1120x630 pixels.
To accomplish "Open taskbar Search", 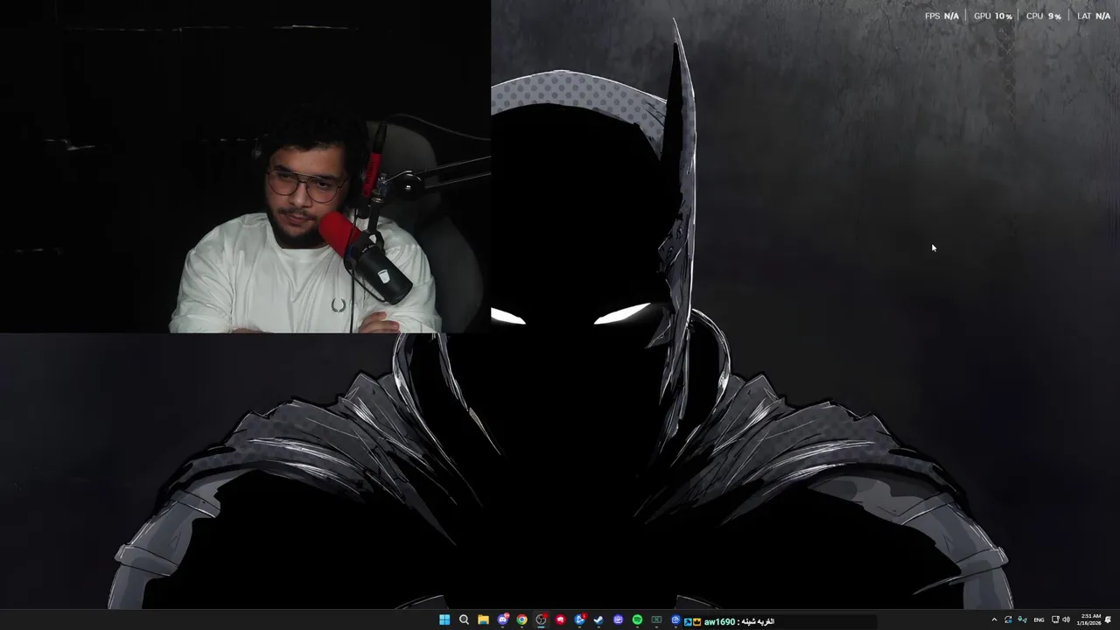I will click(x=464, y=620).
